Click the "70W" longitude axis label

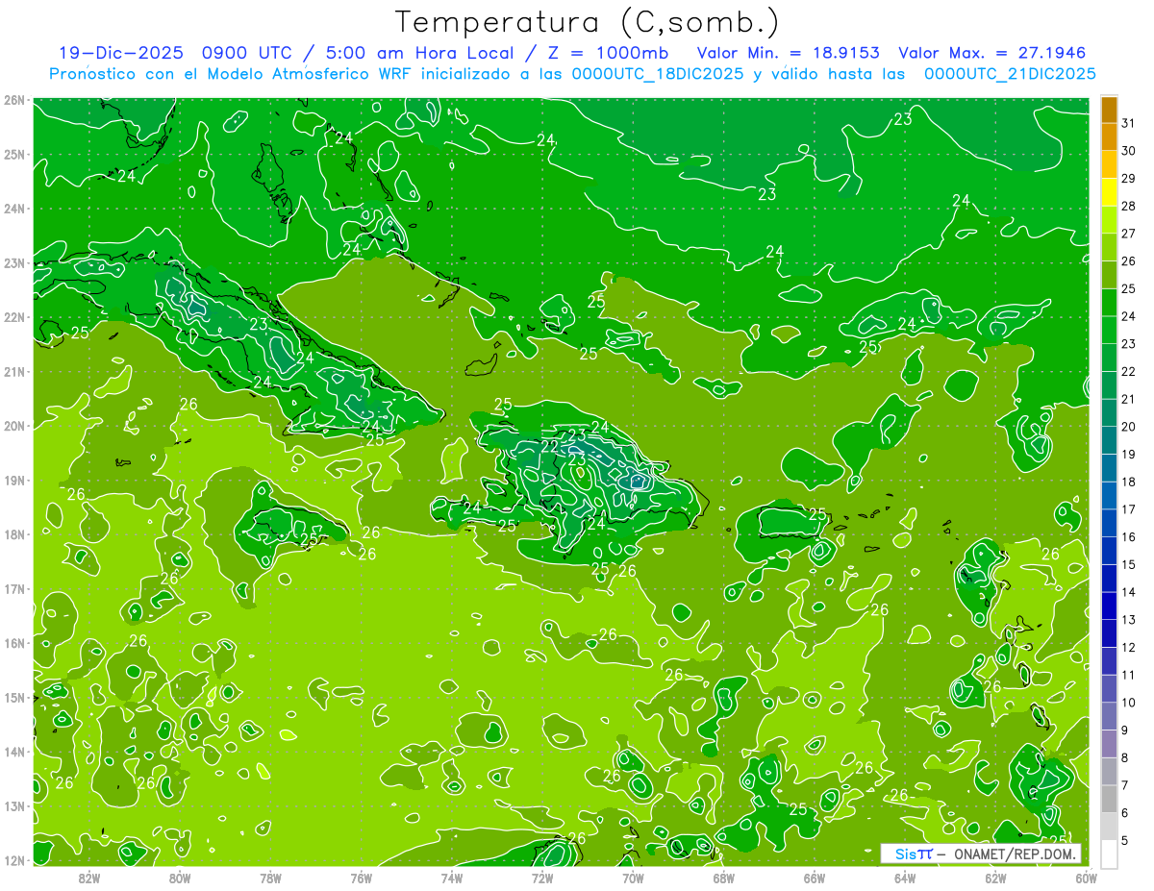(633, 878)
